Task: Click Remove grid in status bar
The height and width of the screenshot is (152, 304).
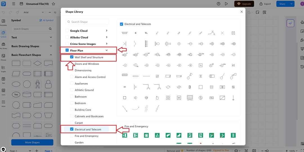Action: pyautogui.click(x=175, y=151)
